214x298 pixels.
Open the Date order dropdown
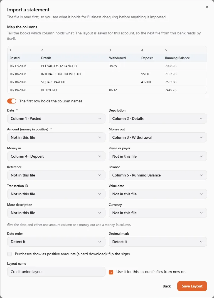(x=56, y=242)
